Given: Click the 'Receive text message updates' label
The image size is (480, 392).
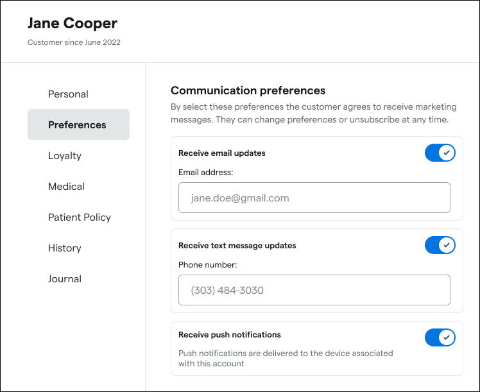Looking at the screenshot, I should (x=237, y=246).
